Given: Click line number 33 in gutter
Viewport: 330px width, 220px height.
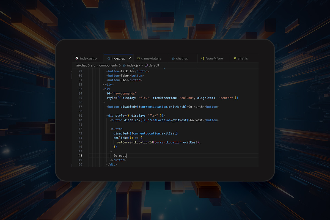Looking at the screenshot, I should pos(80,89).
